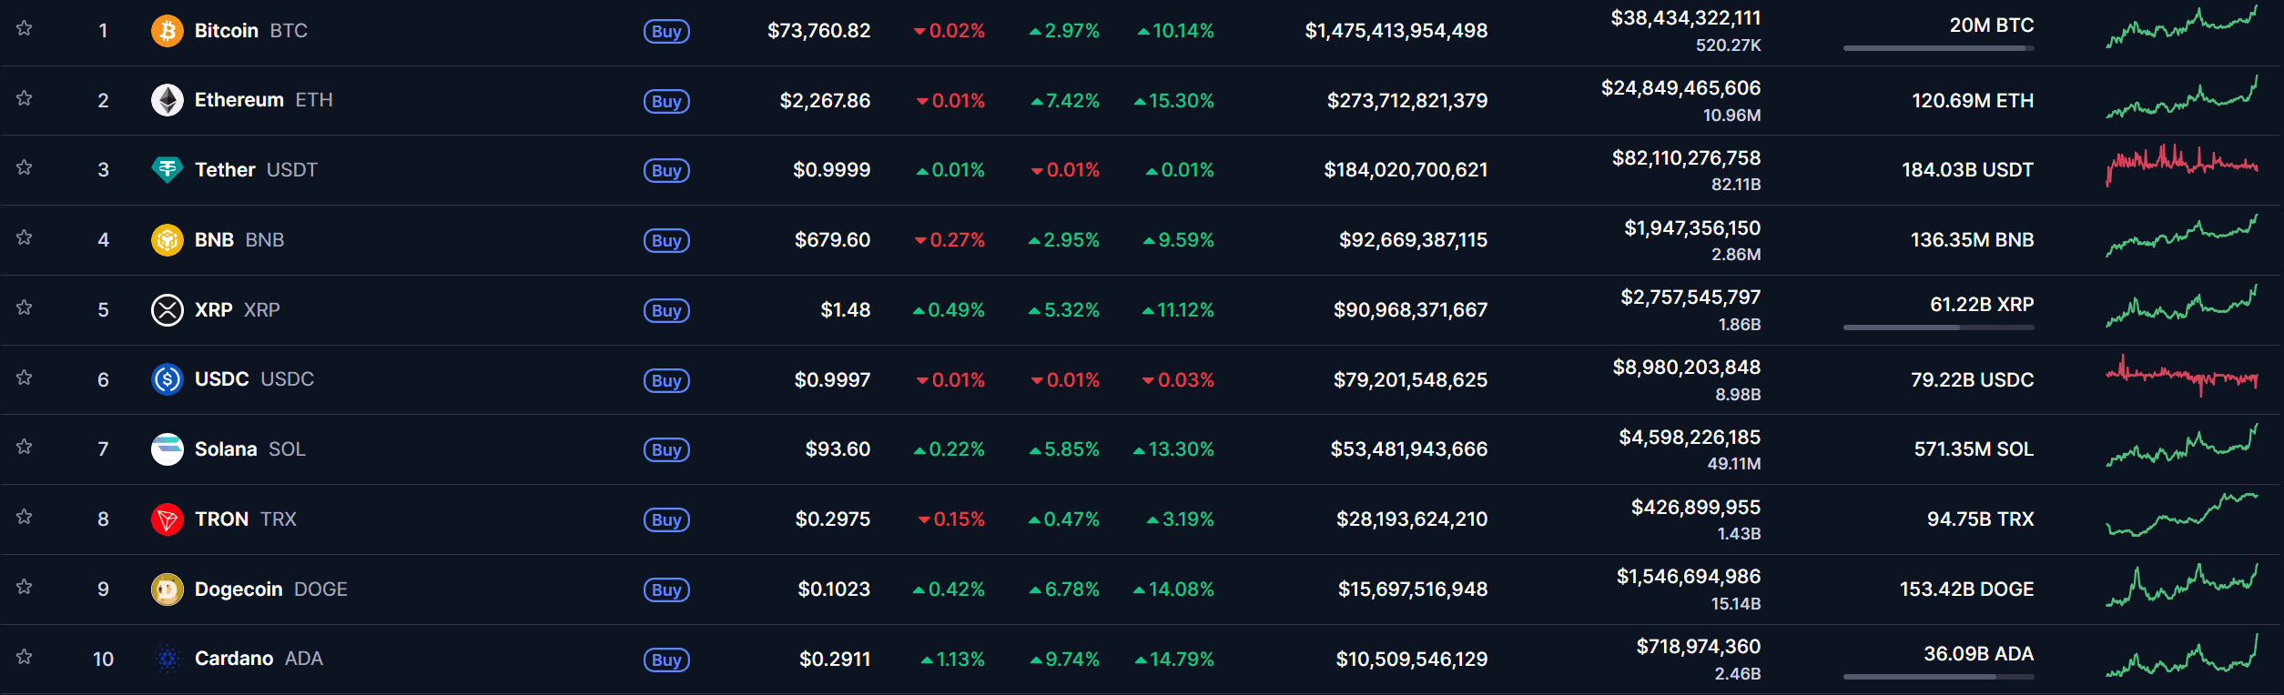The width and height of the screenshot is (2284, 695).
Task: Click the Ethereum diamond logo icon
Action: 167,100
